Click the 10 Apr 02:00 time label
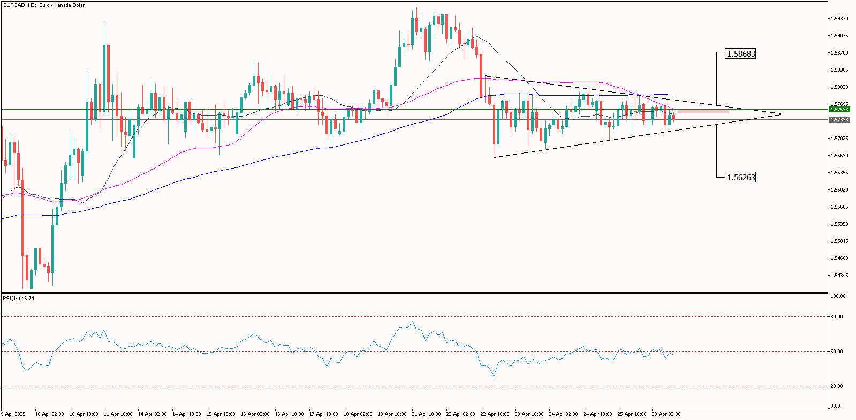Image resolution: width=856 pixels, height=420 pixels. coord(50,414)
